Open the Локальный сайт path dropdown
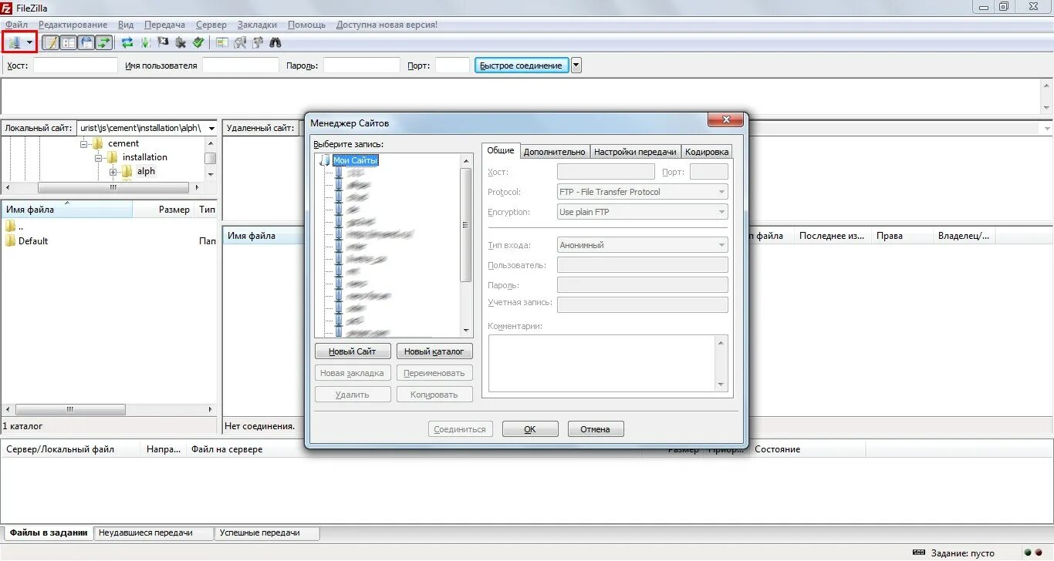Image resolution: width=1054 pixels, height=561 pixels. (x=211, y=128)
